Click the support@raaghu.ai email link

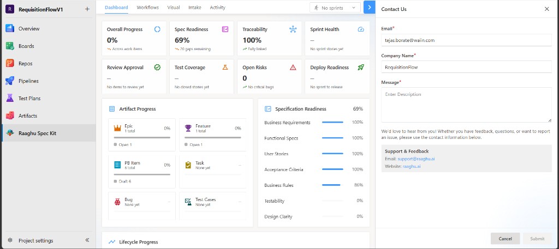point(416,159)
